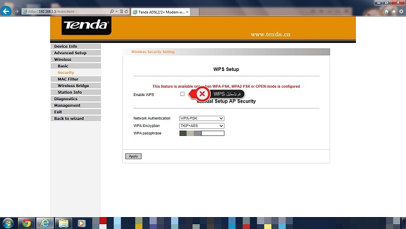406x229 pixels.
Task: Click the browser Back arrow button
Action: pyautogui.click(x=6, y=11)
